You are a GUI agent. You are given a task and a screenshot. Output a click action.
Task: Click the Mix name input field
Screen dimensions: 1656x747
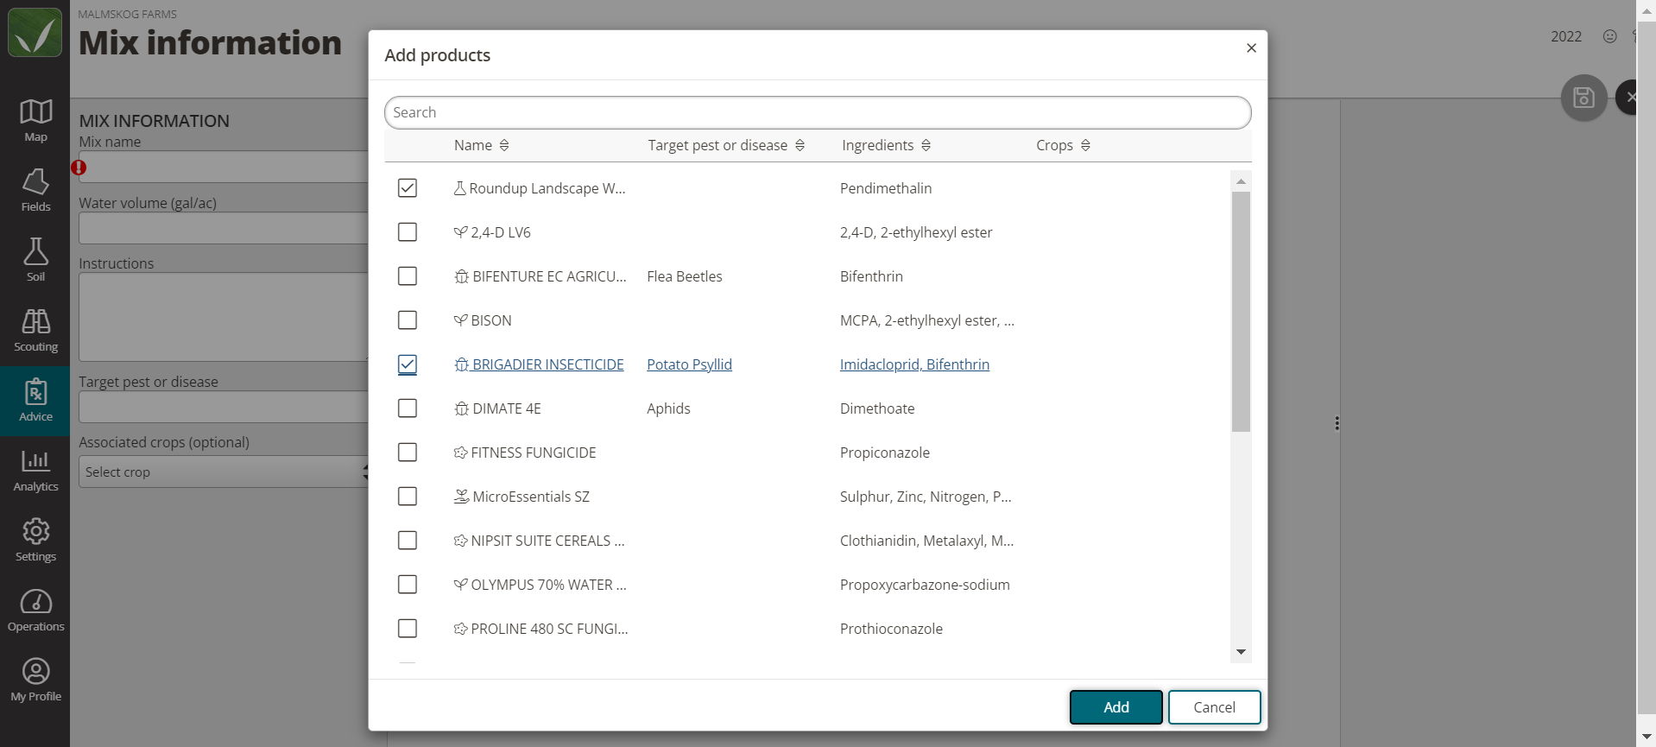[224, 167]
